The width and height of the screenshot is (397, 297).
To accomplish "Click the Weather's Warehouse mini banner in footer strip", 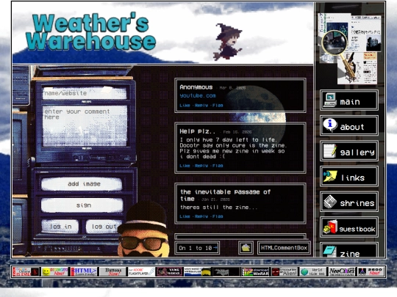I will 198,272.
